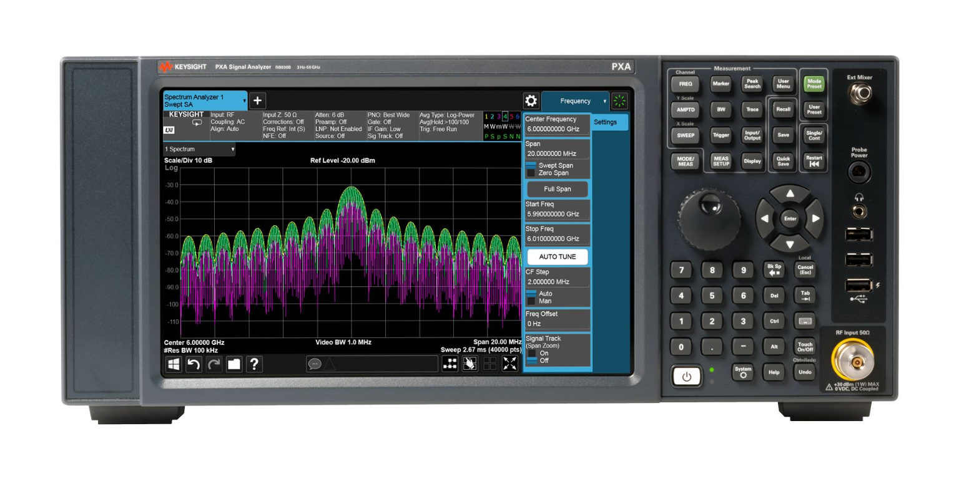Open the question mark help icon
Viewport: 959px width, 479px height.
(x=254, y=364)
